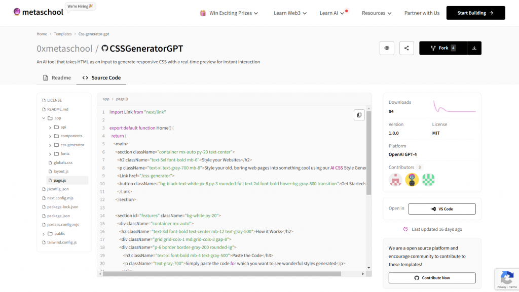Click the Start Building button
The width and height of the screenshot is (519, 292).
tap(475, 13)
